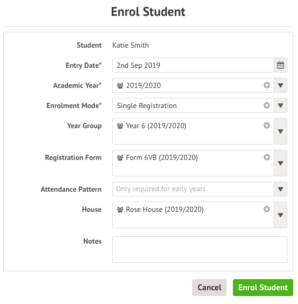The image size is (298, 304).
Task: Cancel the enrolment dialog
Action: click(209, 288)
